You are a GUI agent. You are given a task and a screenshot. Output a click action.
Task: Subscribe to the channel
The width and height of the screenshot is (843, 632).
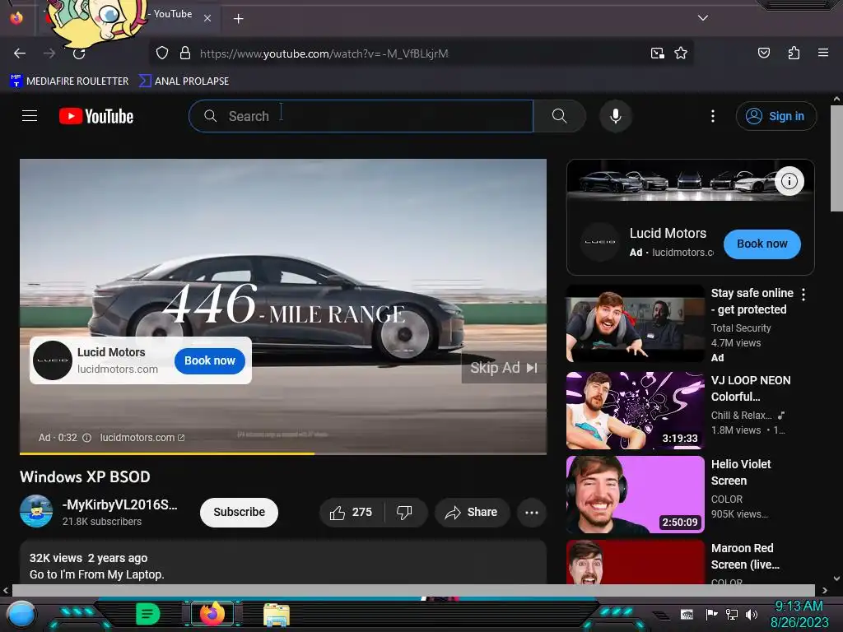[239, 512]
